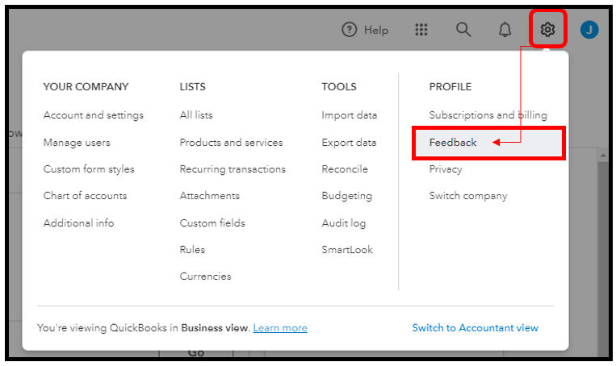Open the Reconcile tool
Screen dimensions: 616x366
(x=345, y=169)
